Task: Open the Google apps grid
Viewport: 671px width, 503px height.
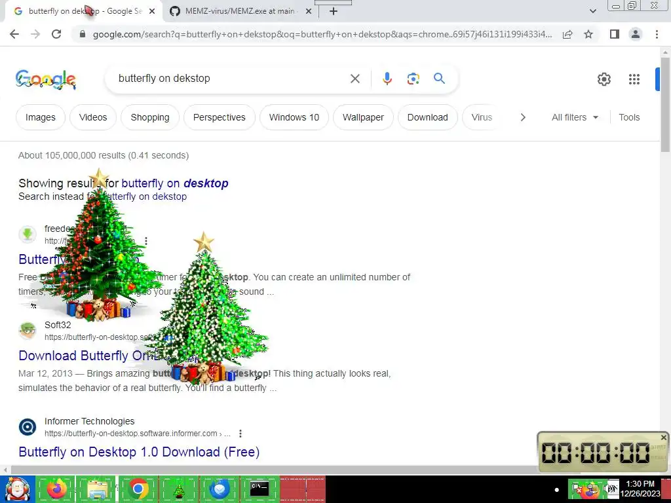Action: click(x=634, y=79)
